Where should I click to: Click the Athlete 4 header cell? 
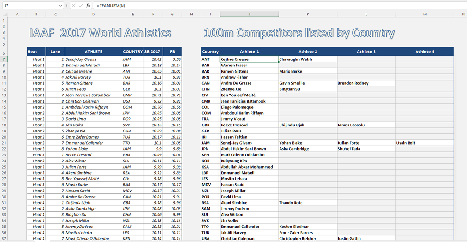[425, 51]
